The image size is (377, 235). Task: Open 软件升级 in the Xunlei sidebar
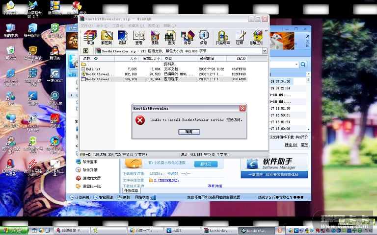click(86, 170)
